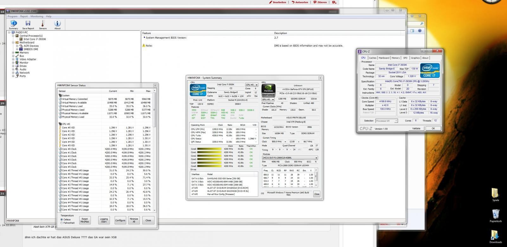
Task: Click Intel Core i7 logo in System Summary
Action: pos(198,90)
